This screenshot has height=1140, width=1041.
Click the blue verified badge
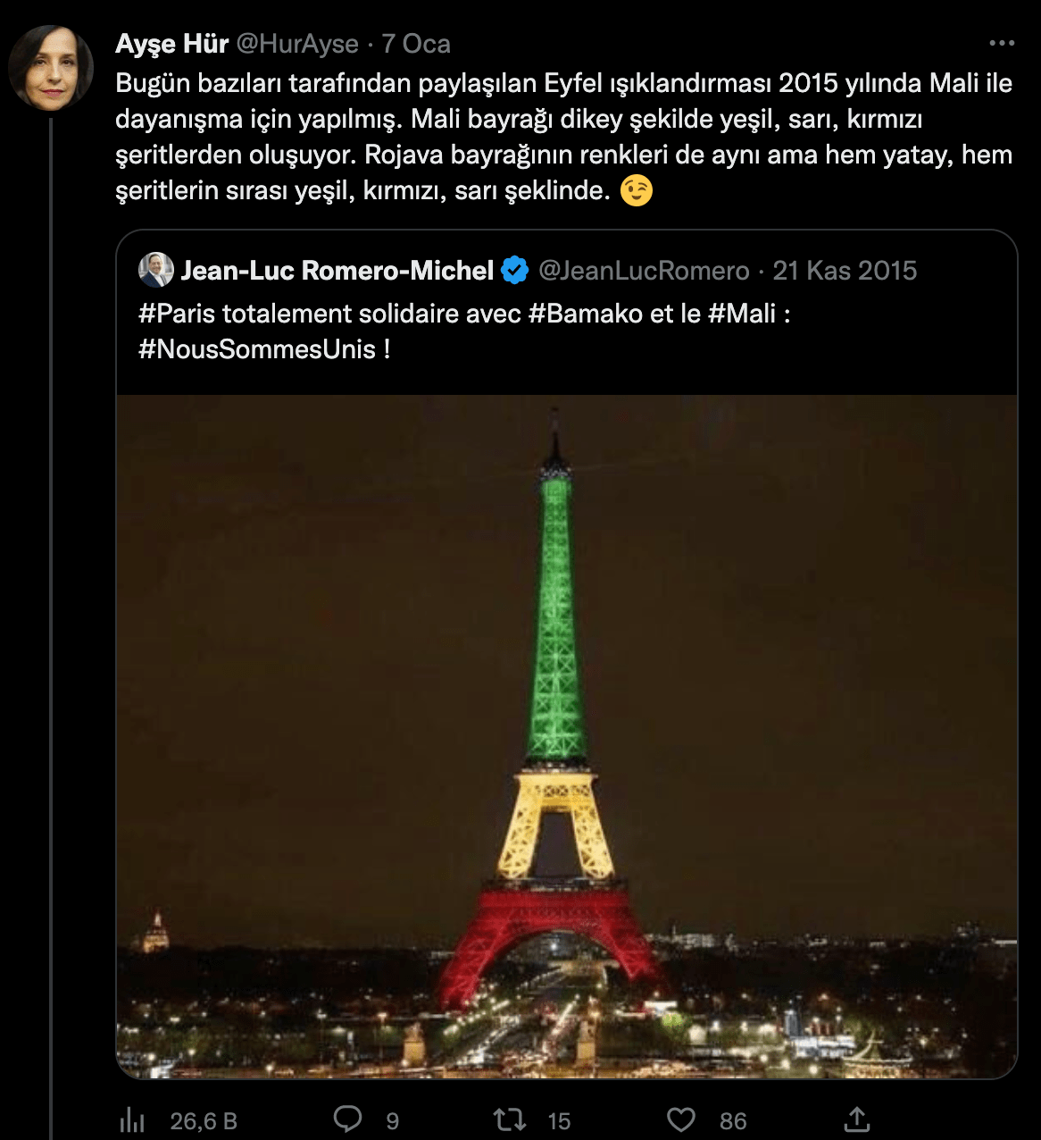coord(515,270)
